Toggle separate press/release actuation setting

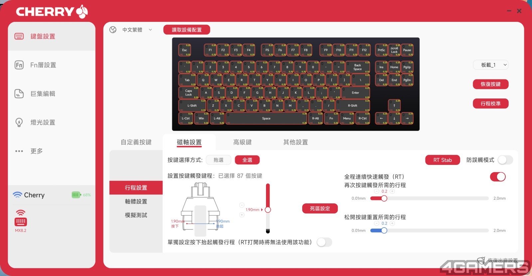click(x=324, y=242)
